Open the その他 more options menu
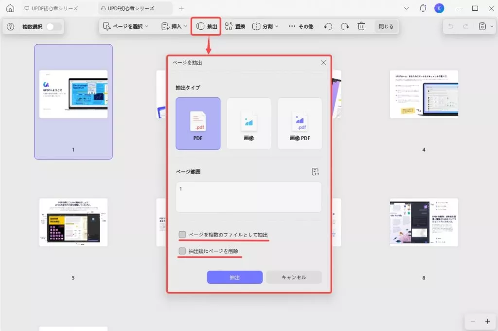 click(301, 26)
